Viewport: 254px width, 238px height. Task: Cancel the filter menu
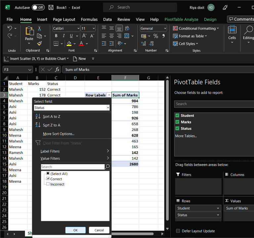click(99, 230)
